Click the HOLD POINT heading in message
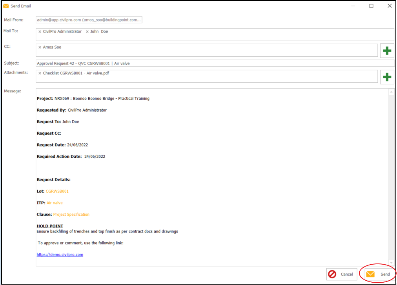Viewport: 397px width, 285px height. (50, 226)
